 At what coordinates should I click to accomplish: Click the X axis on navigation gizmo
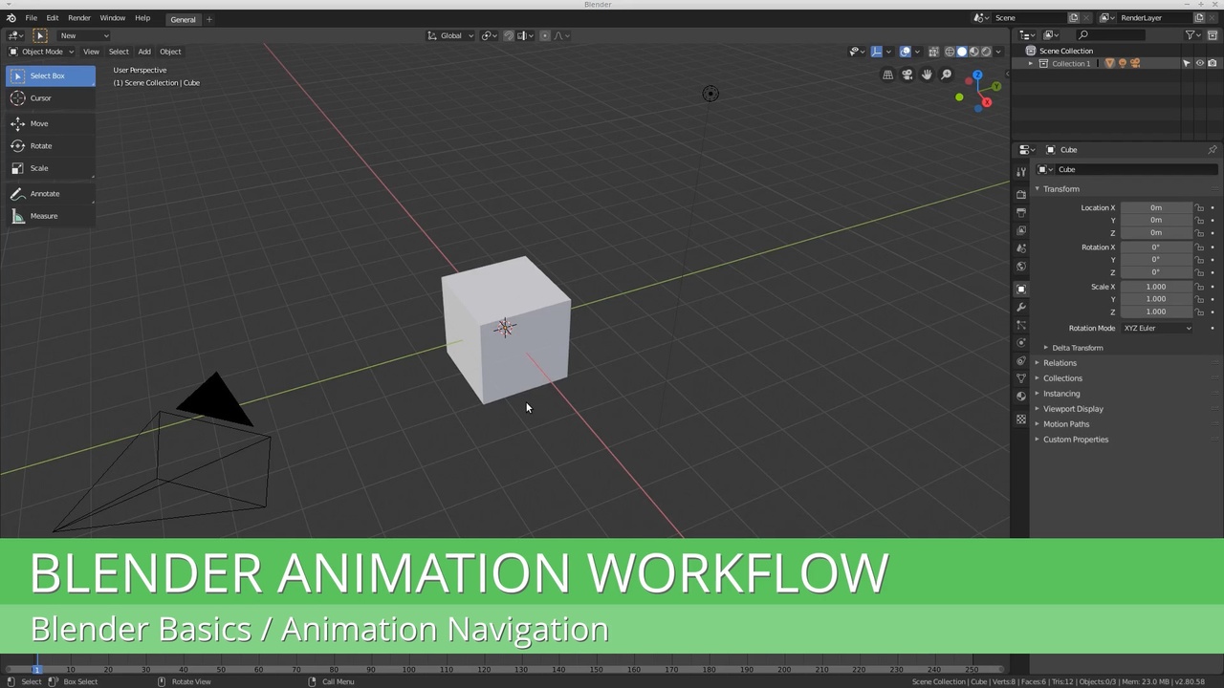coord(987,102)
